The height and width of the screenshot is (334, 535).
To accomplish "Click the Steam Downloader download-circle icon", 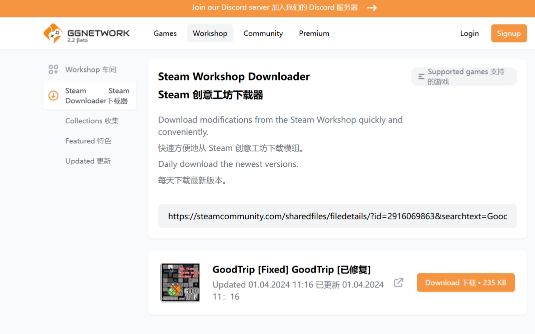I will point(53,96).
